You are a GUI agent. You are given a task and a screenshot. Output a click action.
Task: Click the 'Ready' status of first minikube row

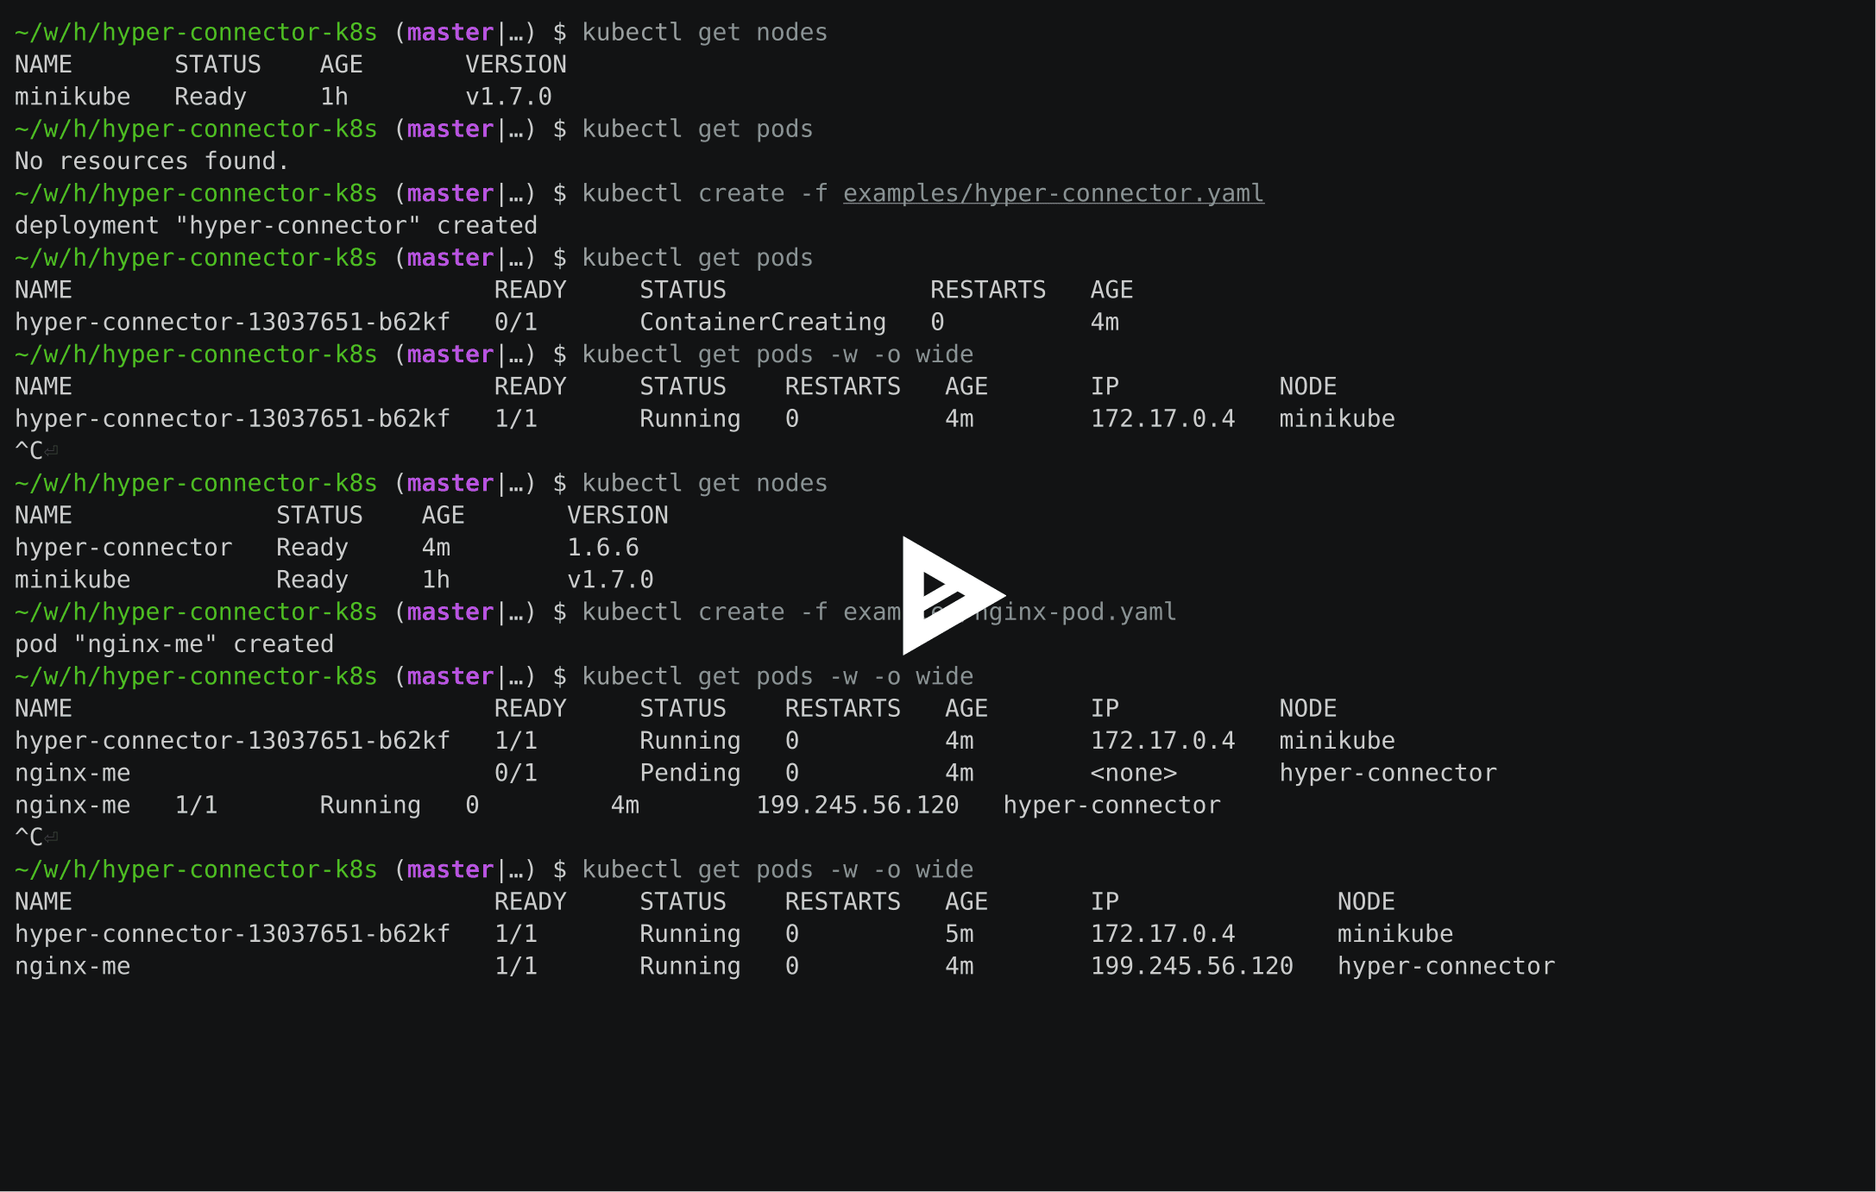211,97
